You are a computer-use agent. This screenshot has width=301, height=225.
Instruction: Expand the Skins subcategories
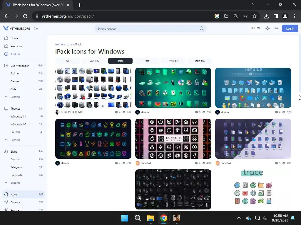pyautogui.click(x=15, y=183)
